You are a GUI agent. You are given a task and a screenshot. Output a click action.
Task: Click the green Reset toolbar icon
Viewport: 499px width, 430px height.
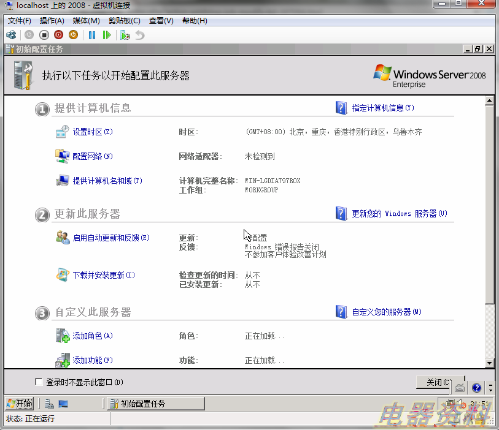[107, 35]
